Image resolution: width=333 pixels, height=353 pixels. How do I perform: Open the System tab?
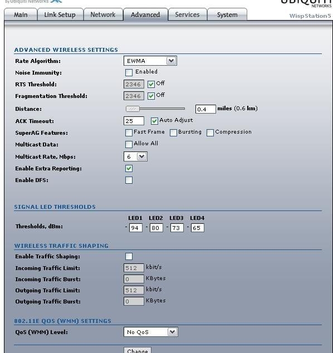[x=227, y=14]
